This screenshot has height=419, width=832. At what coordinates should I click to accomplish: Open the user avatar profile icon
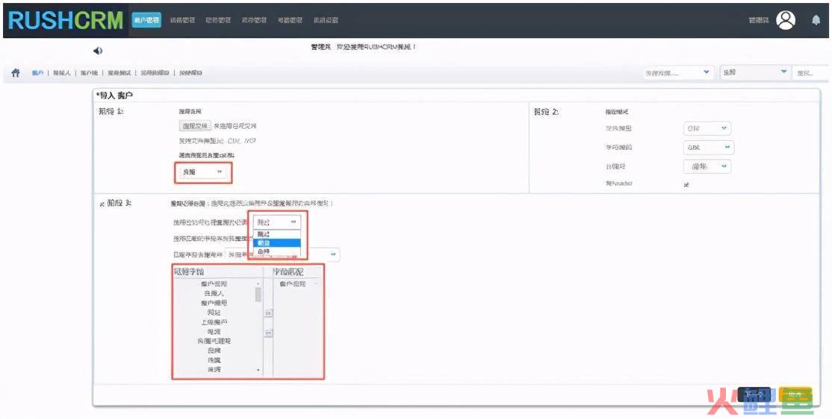tap(785, 20)
